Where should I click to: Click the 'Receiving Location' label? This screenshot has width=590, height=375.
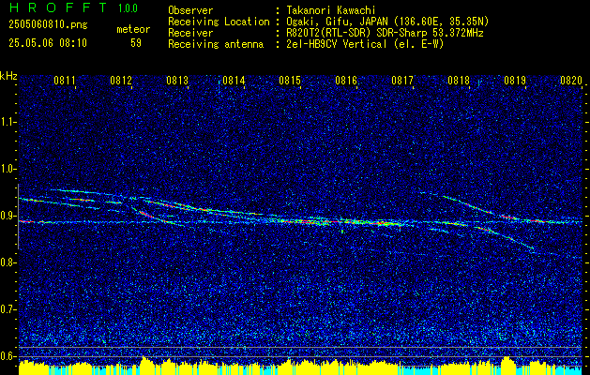tap(219, 22)
